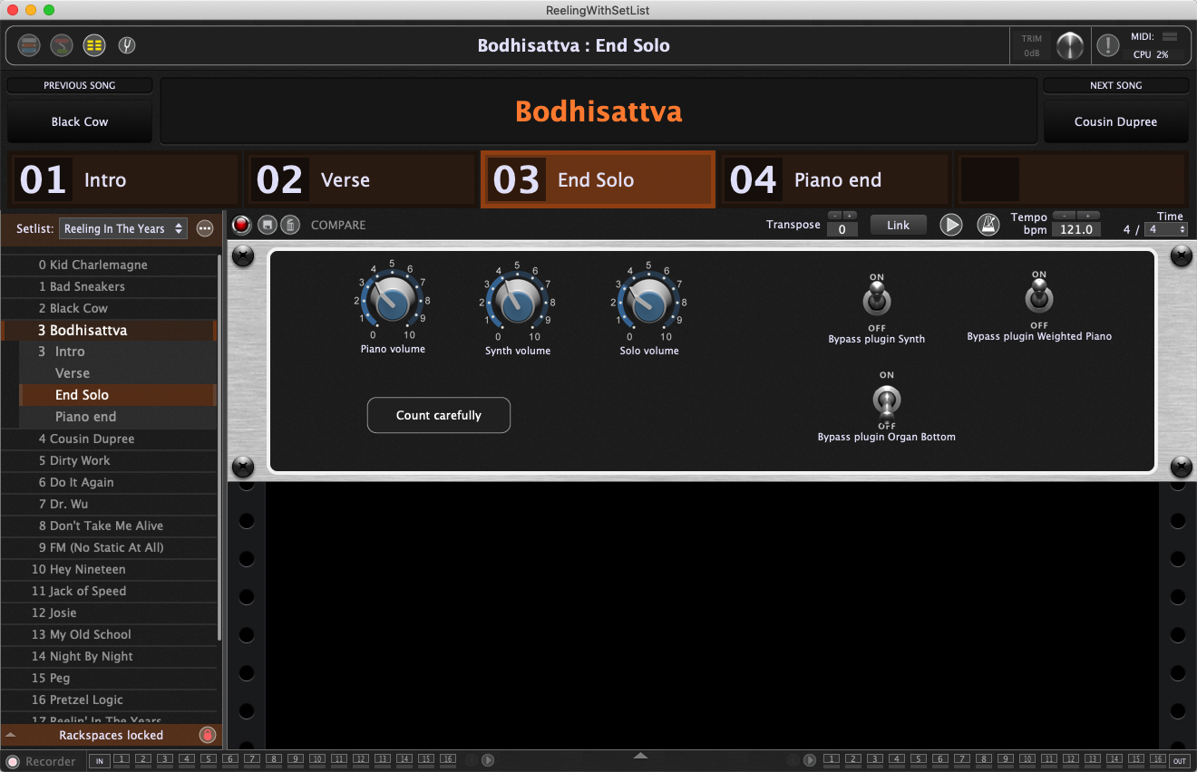Viewport: 1197px width, 772px height.
Task: Select Bodhisattva in setlist
Action: (x=109, y=330)
